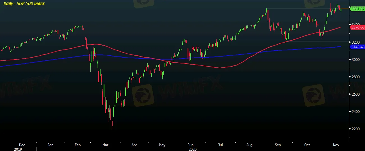Click the Nov month label on time axis
The height and width of the screenshot is (151, 365).
point(337,145)
